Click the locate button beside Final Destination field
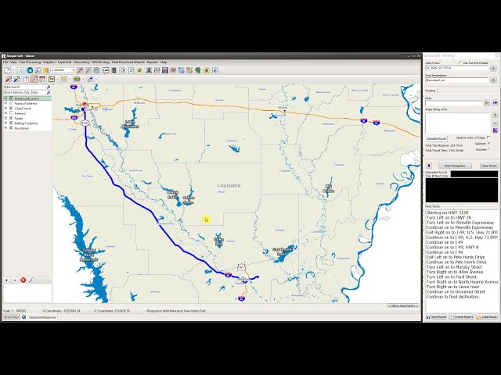This screenshot has width=501, height=375. coord(493,80)
